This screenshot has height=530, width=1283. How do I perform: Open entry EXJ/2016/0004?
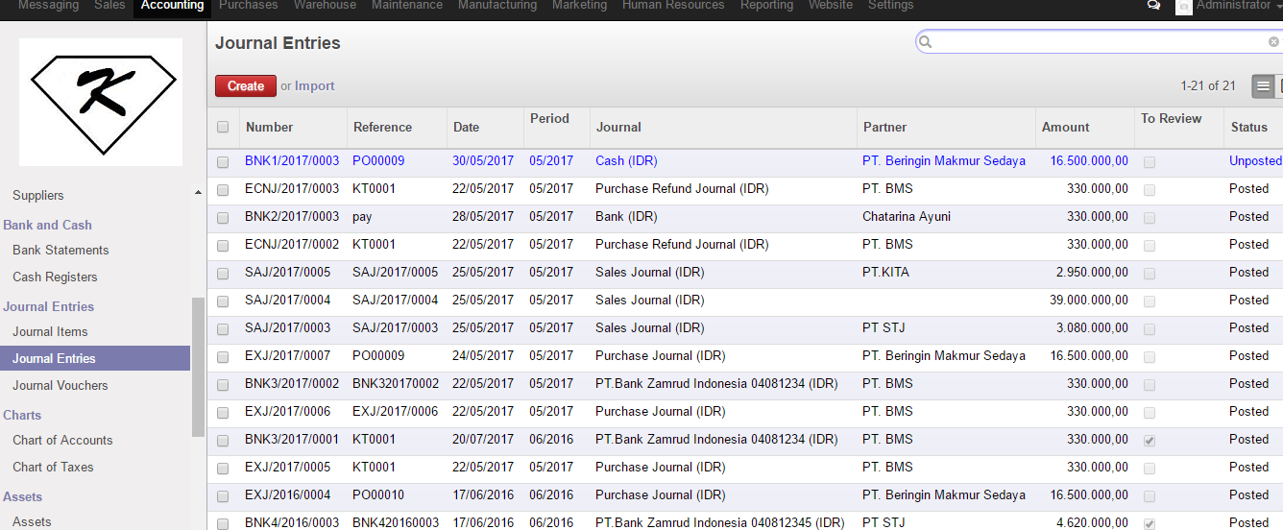click(x=288, y=494)
